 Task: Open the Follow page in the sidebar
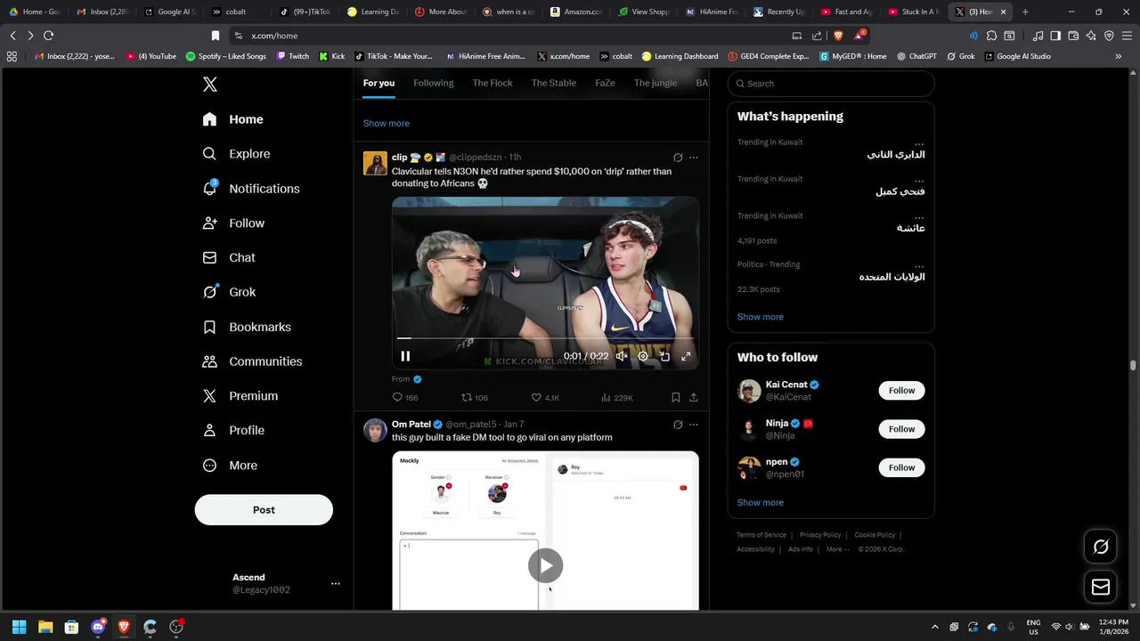(233, 223)
